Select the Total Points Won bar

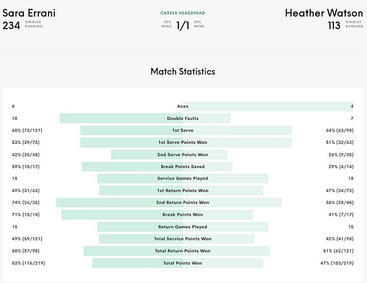(x=178, y=263)
